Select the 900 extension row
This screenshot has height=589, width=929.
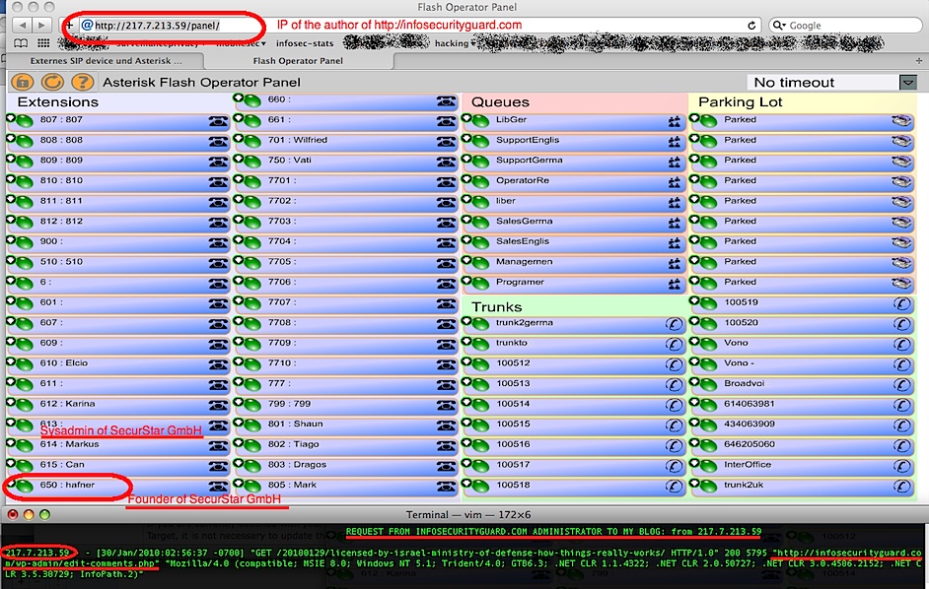118,243
